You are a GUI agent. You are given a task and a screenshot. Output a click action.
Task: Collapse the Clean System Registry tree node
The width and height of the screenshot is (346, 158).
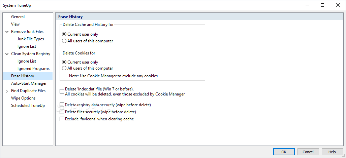(x=7, y=54)
